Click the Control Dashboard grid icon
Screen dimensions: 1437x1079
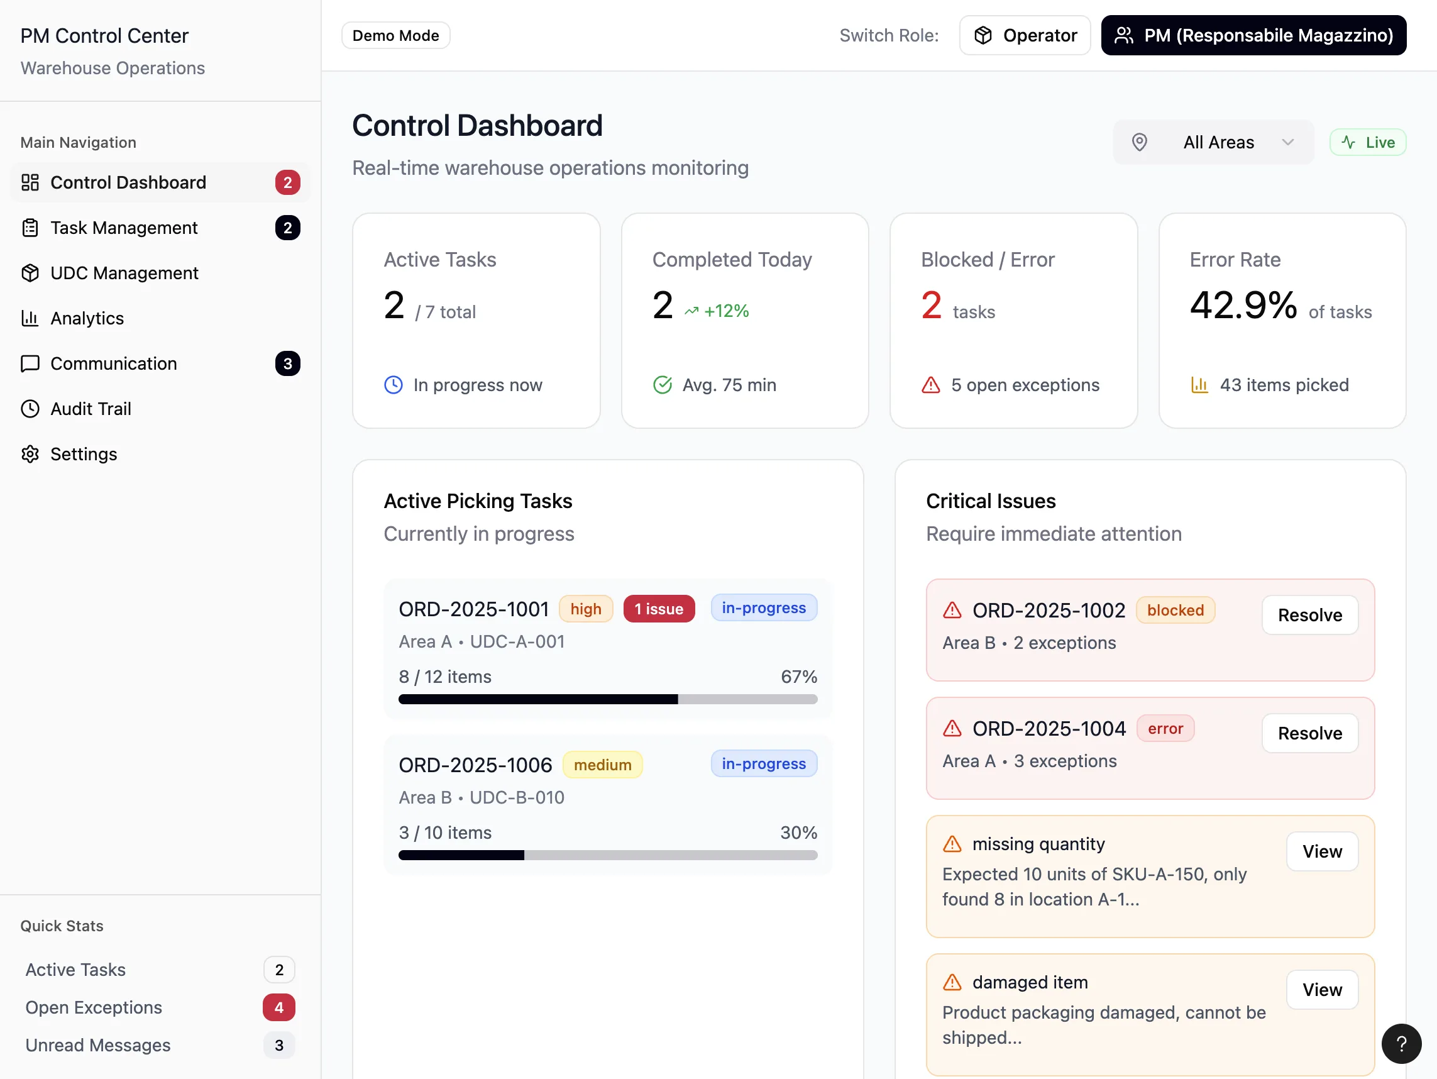[x=30, y=182]
